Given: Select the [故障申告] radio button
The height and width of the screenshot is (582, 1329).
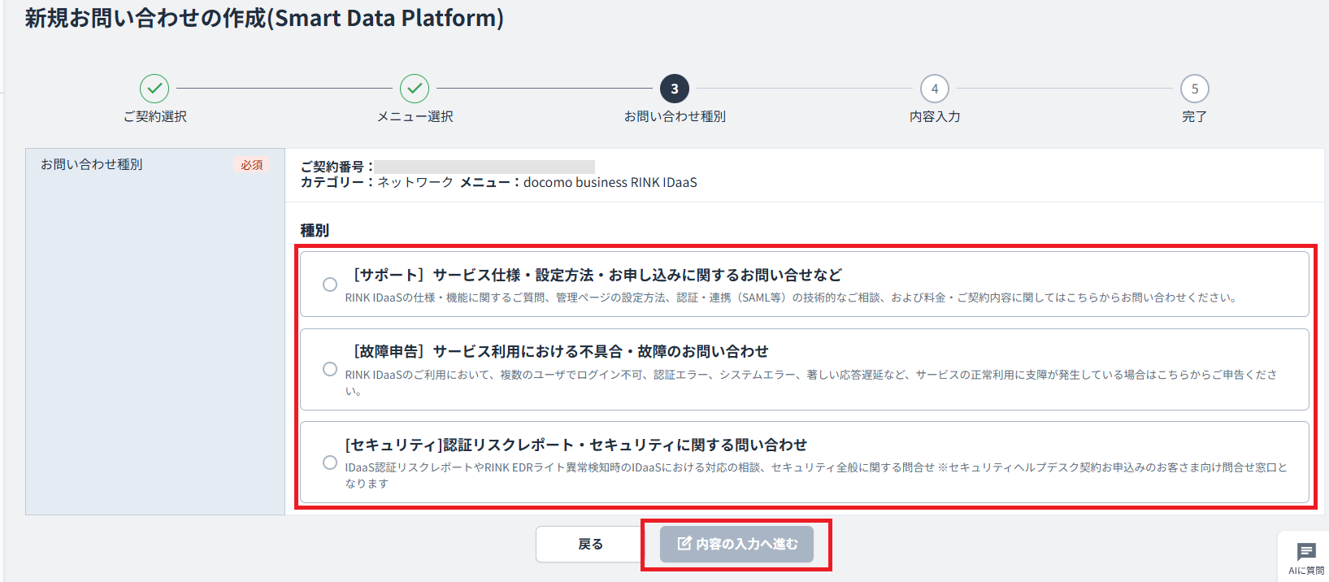Looking at the screenshot, I should [330, 369].
